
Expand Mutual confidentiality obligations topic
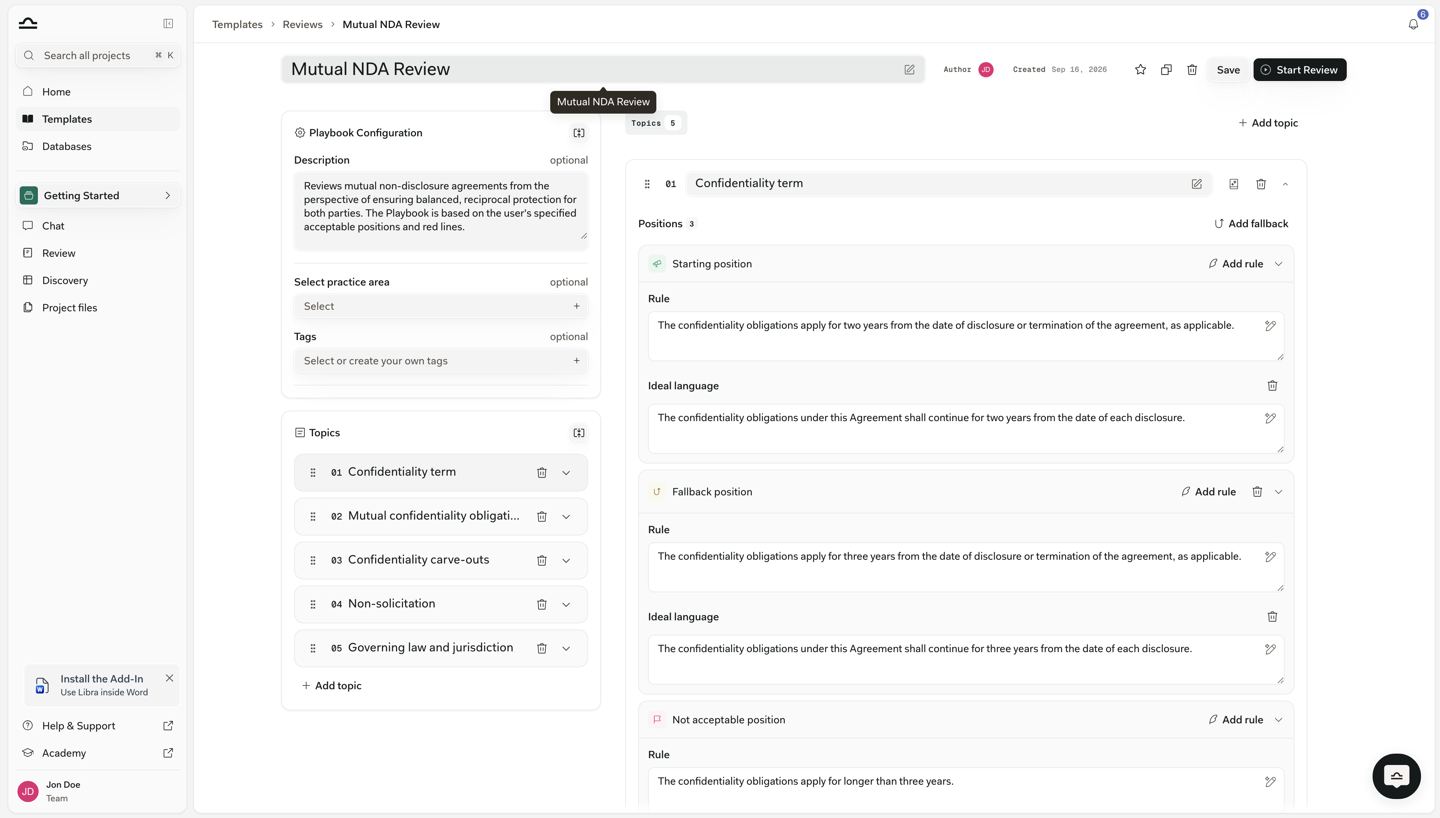tap(566, 517)
